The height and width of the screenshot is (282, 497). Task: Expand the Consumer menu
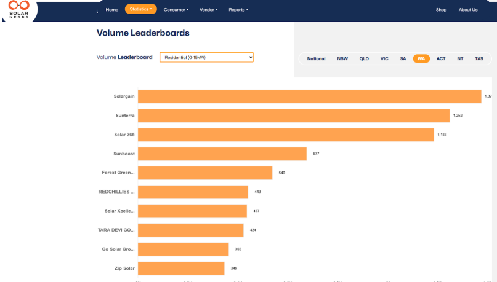(x=176, y=10)
